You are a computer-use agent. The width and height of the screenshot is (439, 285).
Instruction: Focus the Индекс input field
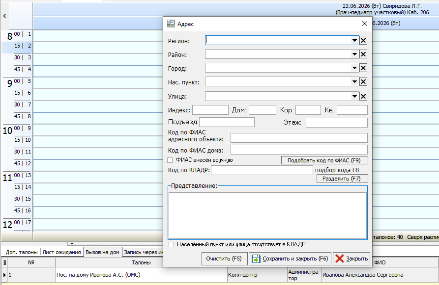[210, 110]
